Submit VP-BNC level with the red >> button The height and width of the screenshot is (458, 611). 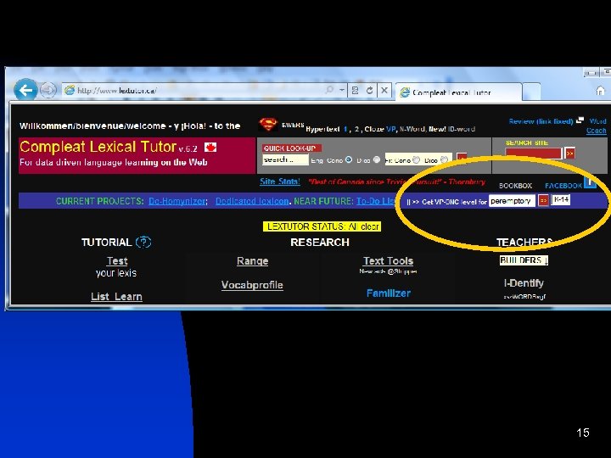[x=543, y=200]
